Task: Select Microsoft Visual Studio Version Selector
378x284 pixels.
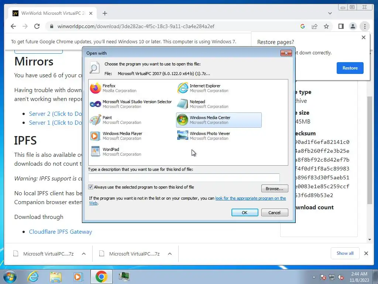Action: (131, 104)
